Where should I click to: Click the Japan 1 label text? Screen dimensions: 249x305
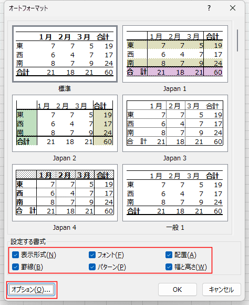click(x=175, y=89)
